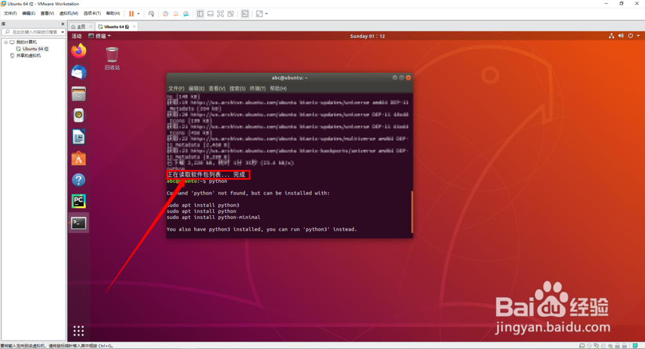Image resolution: width=645 pixels, height=349 pixels.
Task: Launch PyCharm from the dock
Action: click(79, 201)
